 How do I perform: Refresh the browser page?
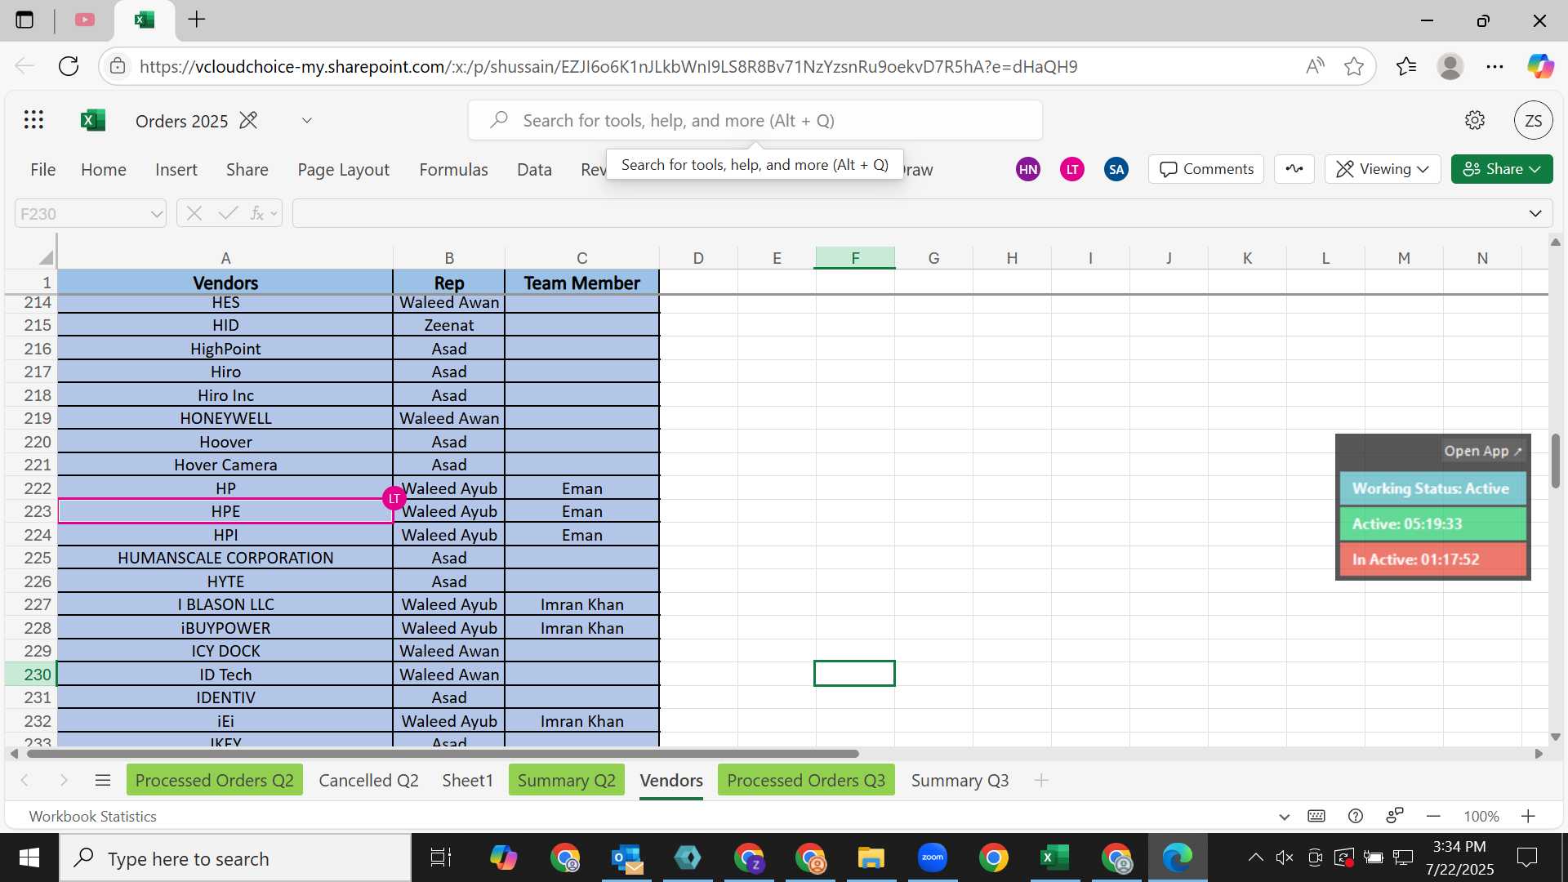coord(69,66)
